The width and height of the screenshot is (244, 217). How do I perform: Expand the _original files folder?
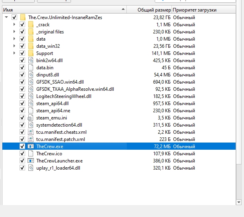[x=14, y=31]
